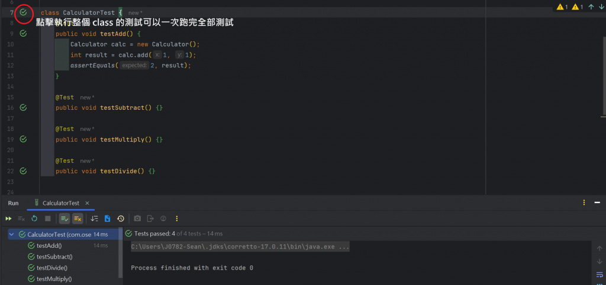Click the sort tests arrow icon

pos(95,218)
